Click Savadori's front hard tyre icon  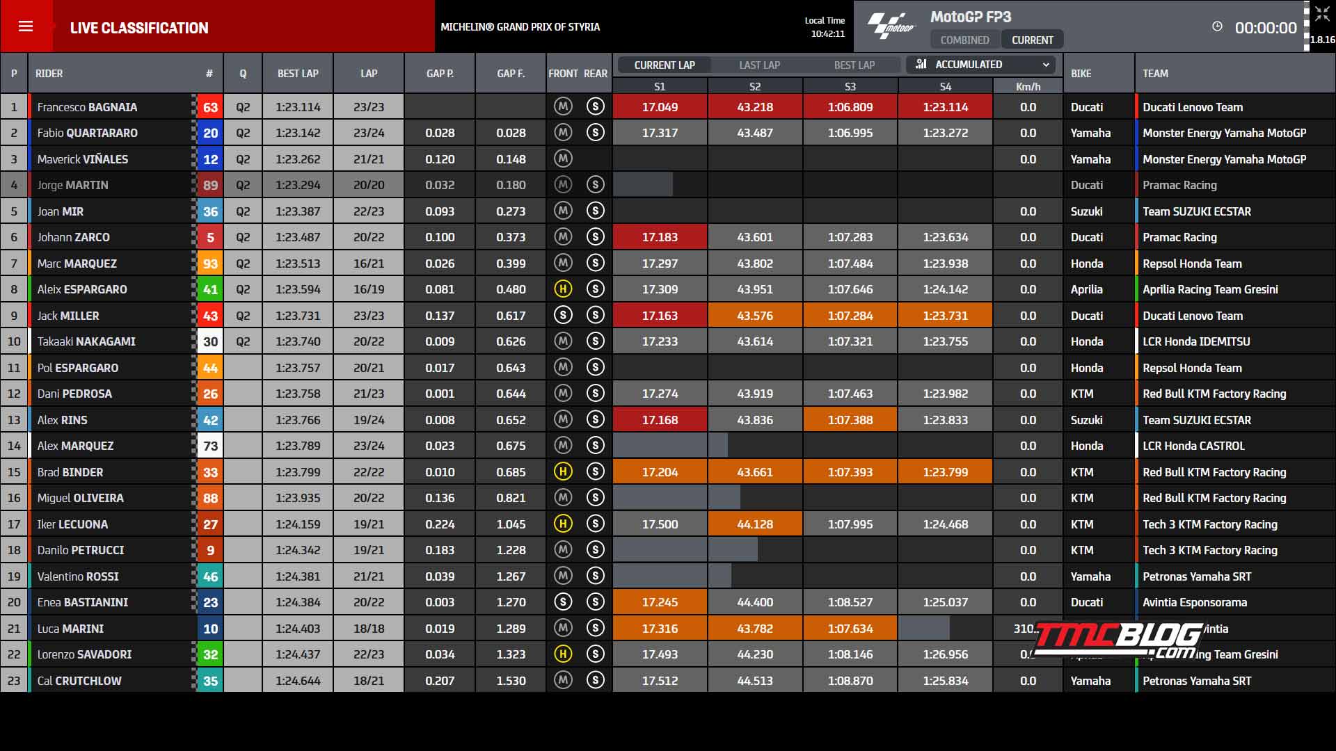pos(563,654)
